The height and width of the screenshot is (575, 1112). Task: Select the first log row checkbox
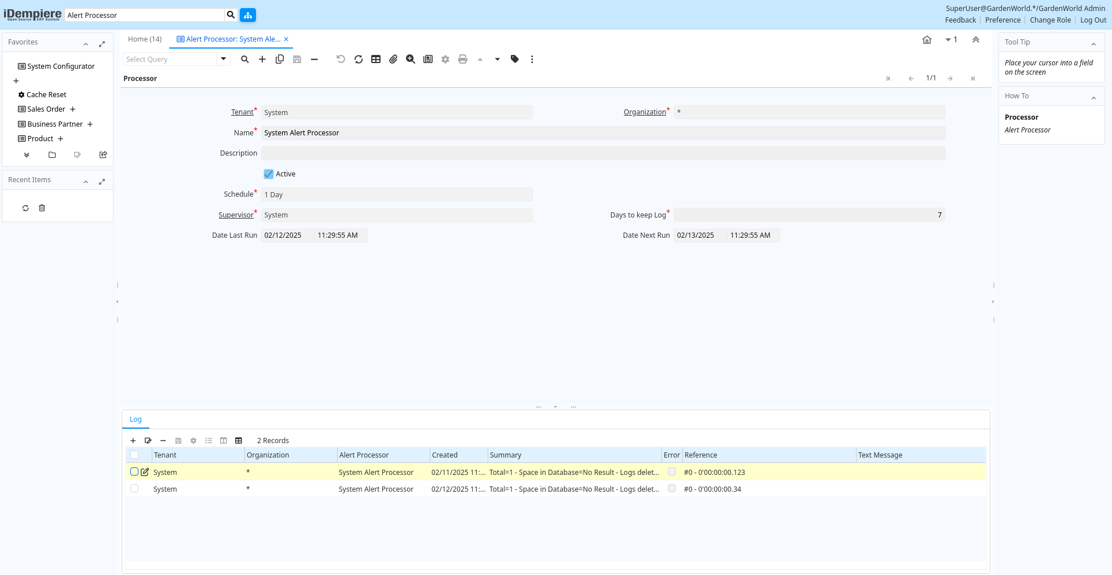pyautogui.click(x=134, y=472)
